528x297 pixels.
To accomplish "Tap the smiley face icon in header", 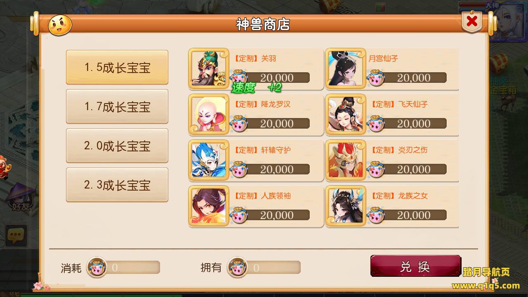I will (x=60, y=25).
